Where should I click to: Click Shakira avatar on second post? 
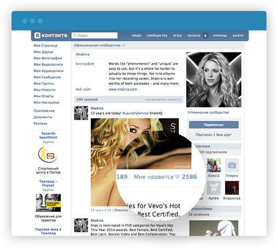click(81, 225)
